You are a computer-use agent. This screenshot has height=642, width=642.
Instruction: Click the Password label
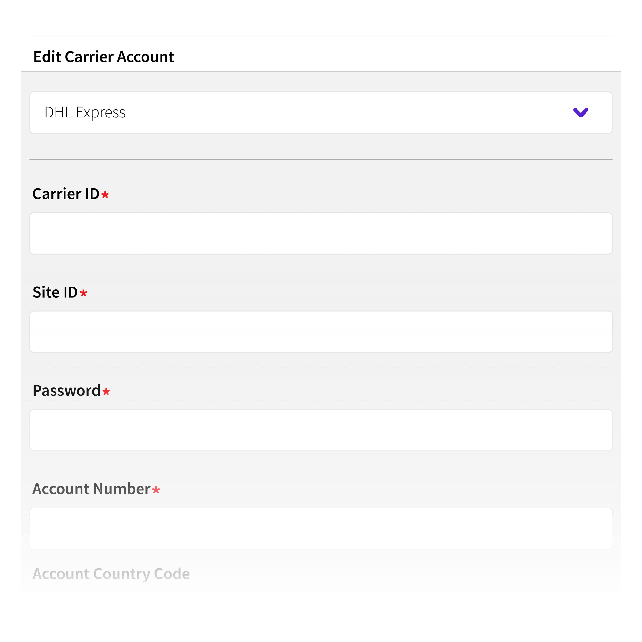click(x=66, y=390)
